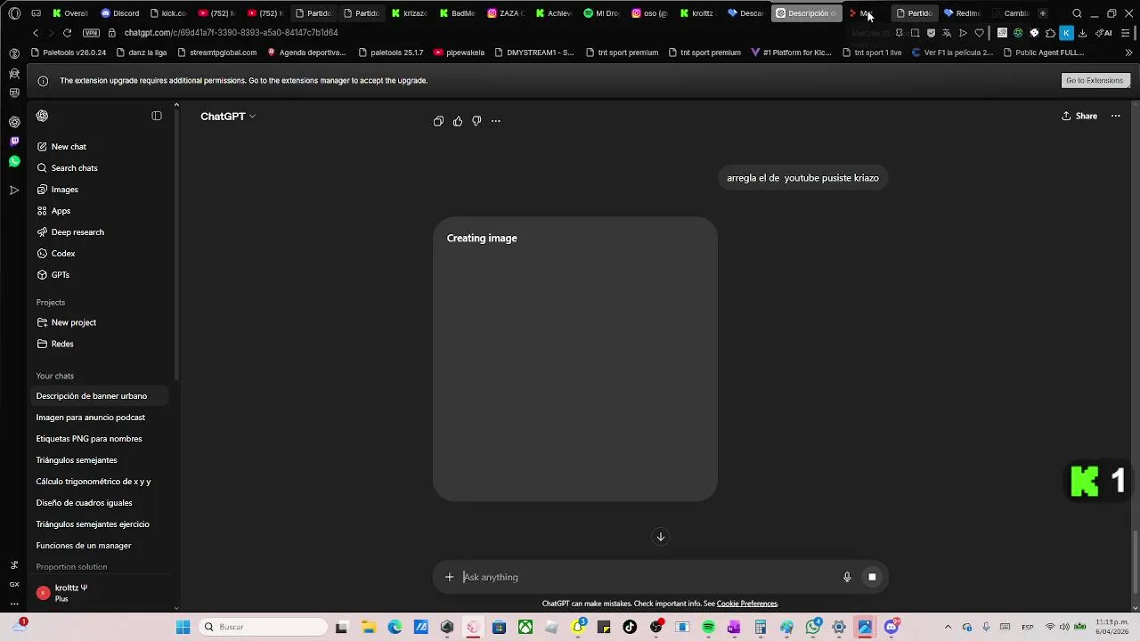This screenshot has height=641, width=1140.
Task: Open Twitch from the Opera sidebar
Action: tap(14, 142)
